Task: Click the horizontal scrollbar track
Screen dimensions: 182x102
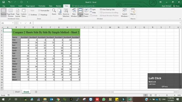Action: click(x=144, y=92)
